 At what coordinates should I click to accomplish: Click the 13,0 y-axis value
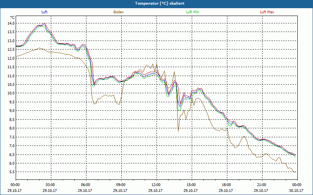click(x=11, y=41)
